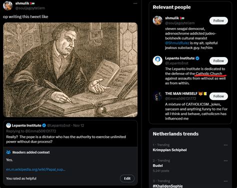Follow THE MAN HIMSELF account
This screenshot has height=188, width=237.
click(218, 96)
